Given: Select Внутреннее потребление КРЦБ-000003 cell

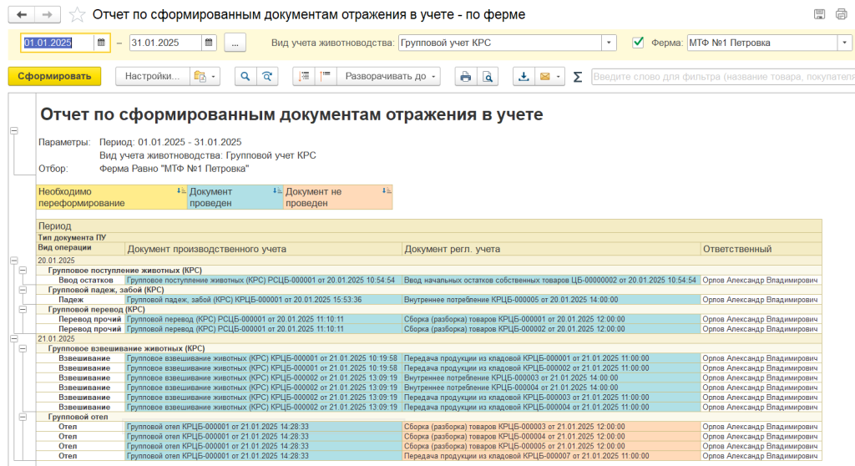Looking at the screenshot, I should 551,377.
